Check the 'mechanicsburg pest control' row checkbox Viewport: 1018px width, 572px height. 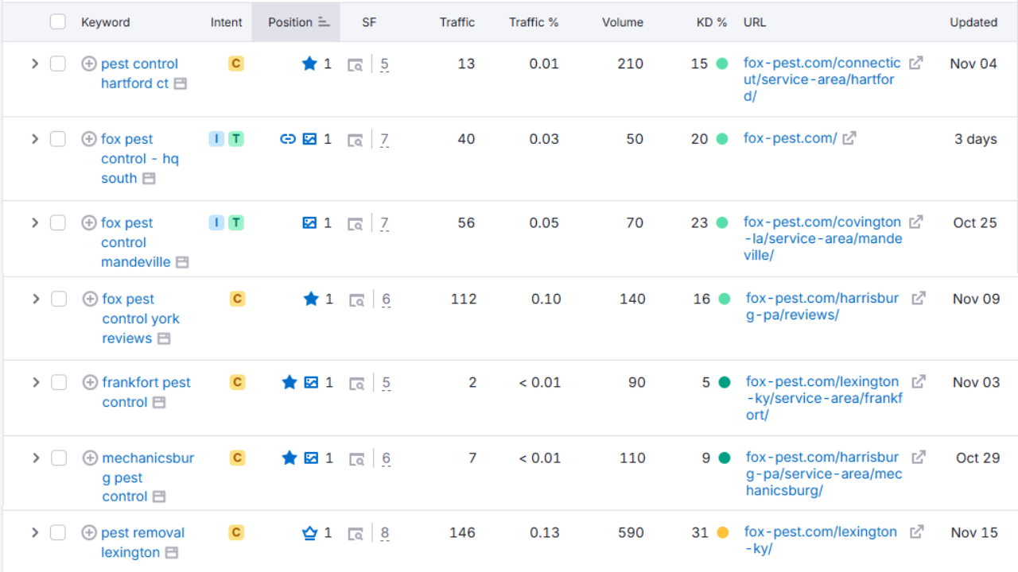(59, 458)
